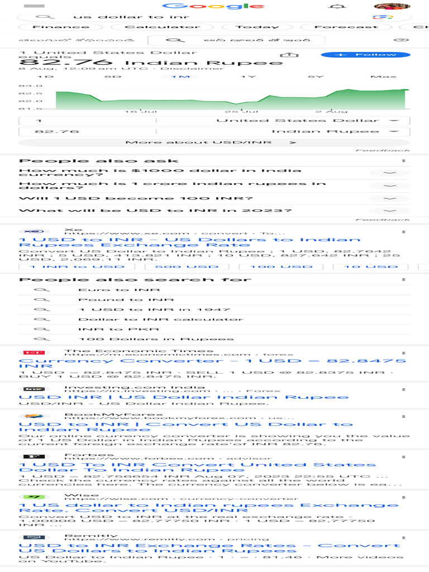This screenshot has height=572, width=429.
Task: Expand 'Will 1 USD become 100 INR' question
Action: [x=214, y=198]
